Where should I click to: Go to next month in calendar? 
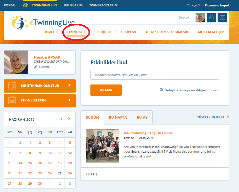coord(69,119)
